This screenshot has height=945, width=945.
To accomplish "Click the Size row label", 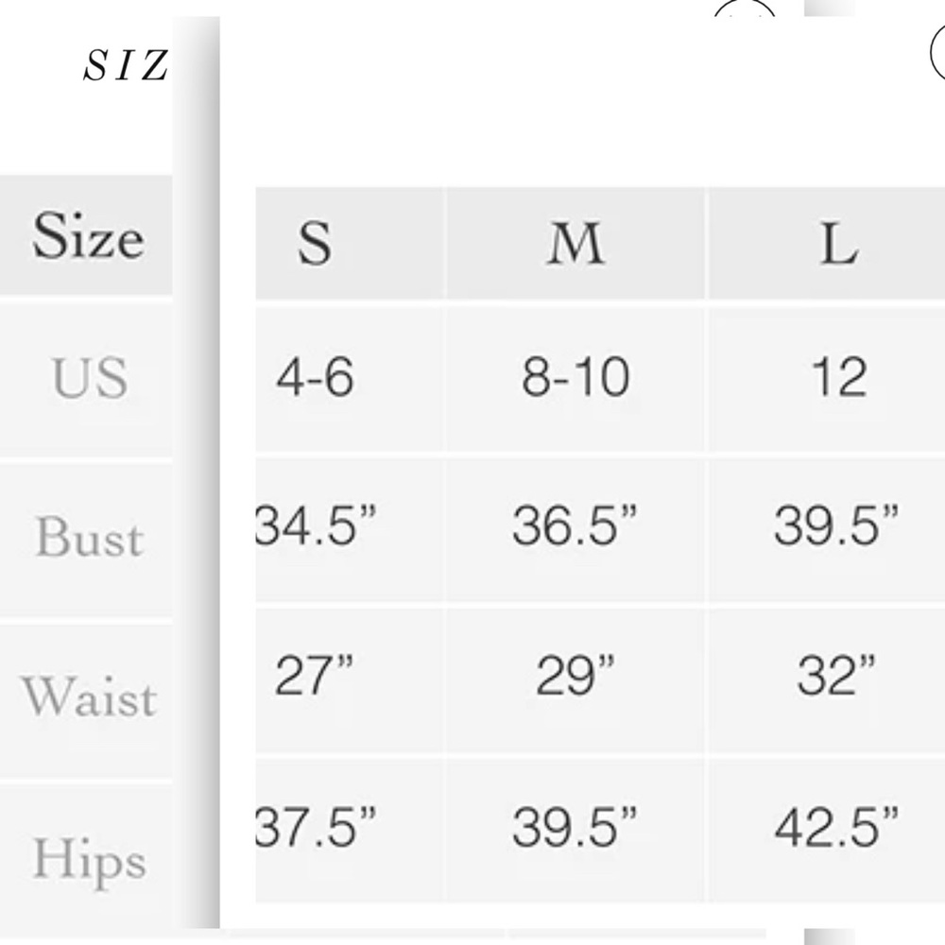I will pos(86,235).
